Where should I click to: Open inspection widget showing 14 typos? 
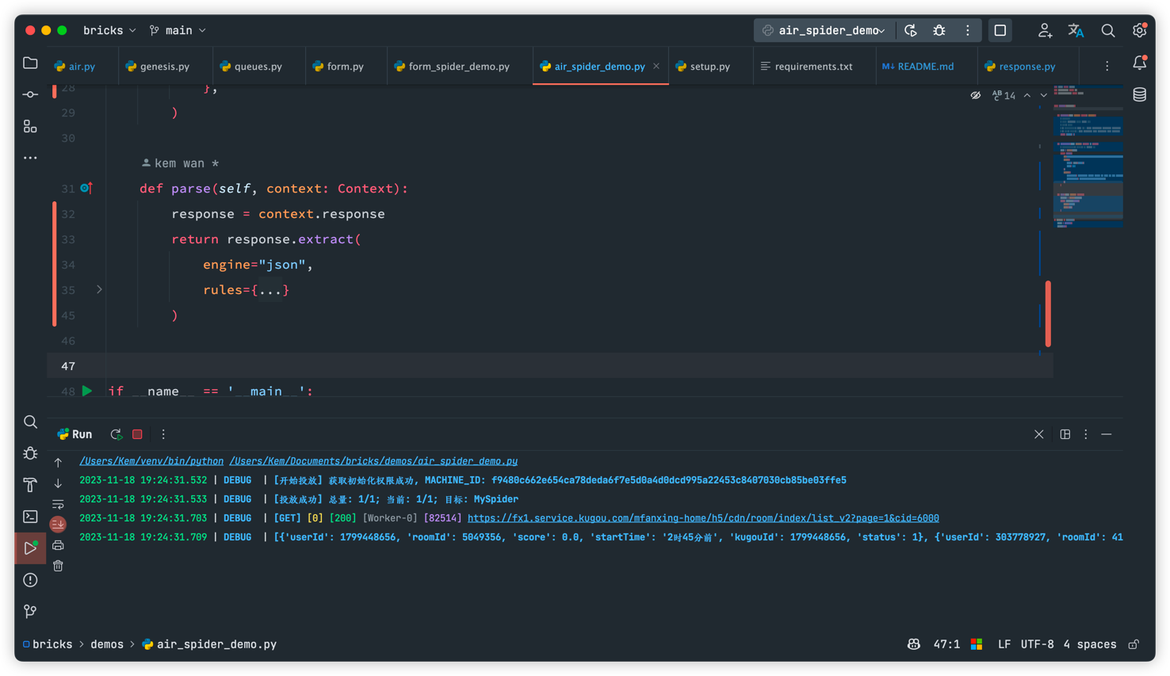[1004, 95]
